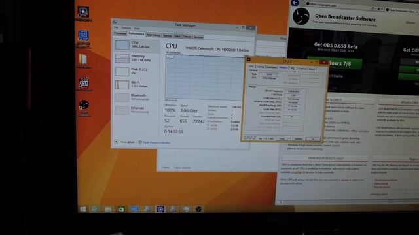Open the green Store icon on taskbar
419x235 pixels.
click(x=121, y=209)
